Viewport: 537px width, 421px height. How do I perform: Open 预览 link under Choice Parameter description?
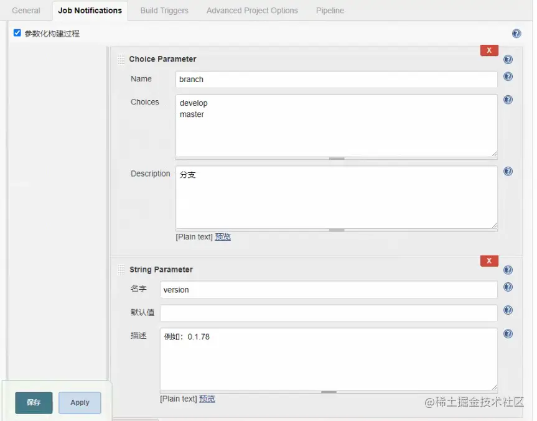tap(223, 237)
